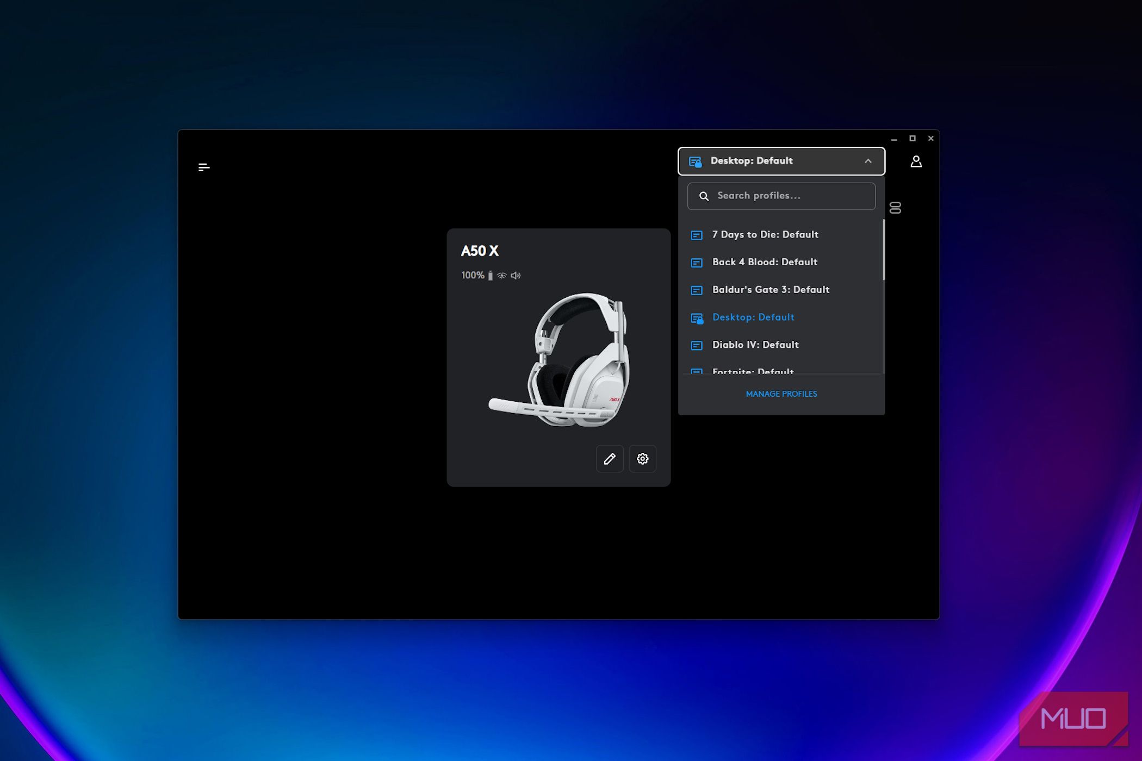1142x761 pixels.
Task: Click the volume status icon on the A50 X card
Action: (x=514, y=275)
